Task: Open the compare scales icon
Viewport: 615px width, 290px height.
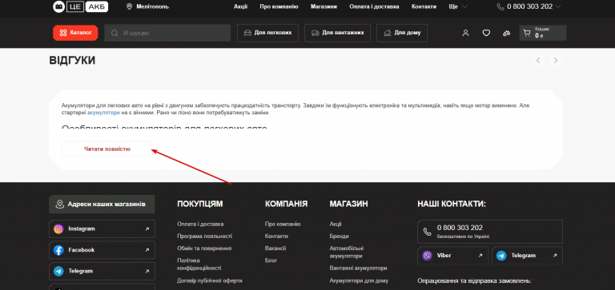Action: (506, 34)
